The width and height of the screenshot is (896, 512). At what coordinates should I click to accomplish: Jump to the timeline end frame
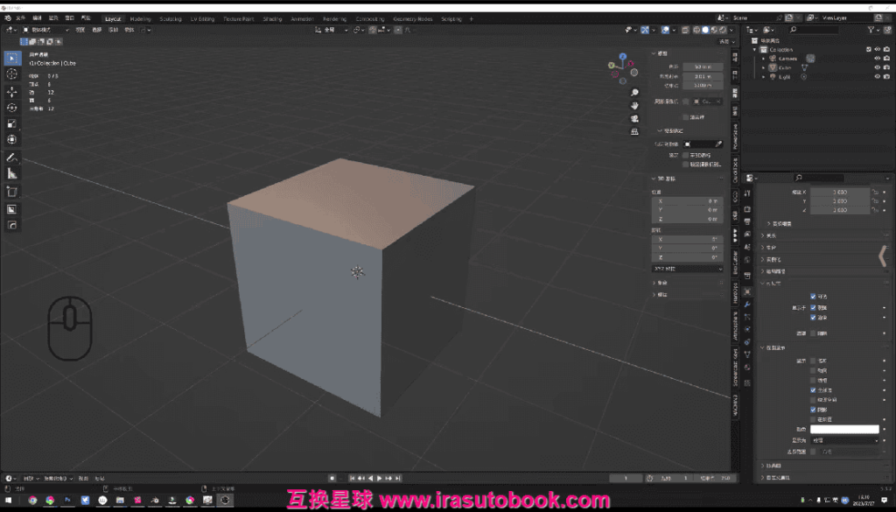pyautogui.click(x=398, y=478)
